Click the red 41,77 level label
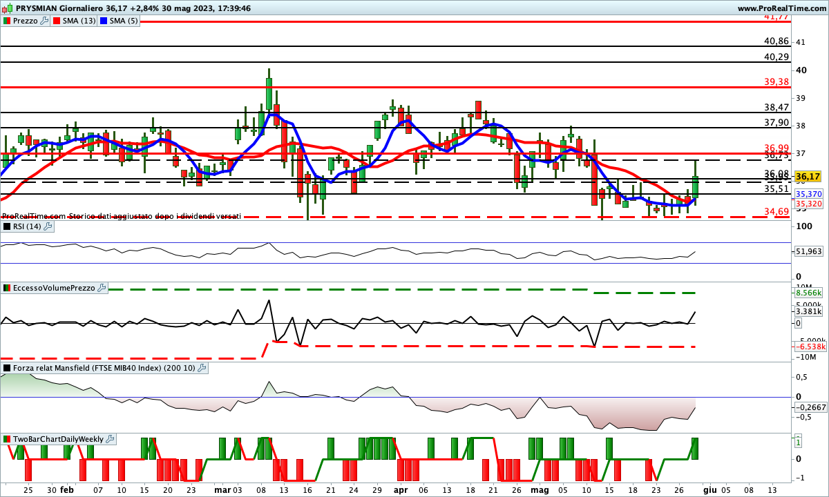The width and height of the screenshot is (829, 497). [776, 16]
